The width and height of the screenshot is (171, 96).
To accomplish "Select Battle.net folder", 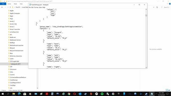I will 13,37.
